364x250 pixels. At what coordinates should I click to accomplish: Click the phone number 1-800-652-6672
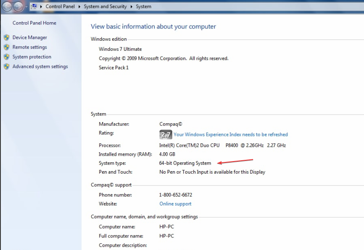point(176,195)
